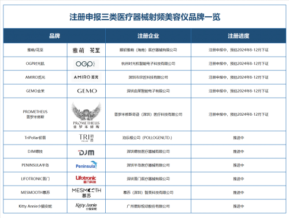Screen dimensions: 289x218
Task: Click company cell 深圳市宗匠科技有限公司
Action: point(148,77)
